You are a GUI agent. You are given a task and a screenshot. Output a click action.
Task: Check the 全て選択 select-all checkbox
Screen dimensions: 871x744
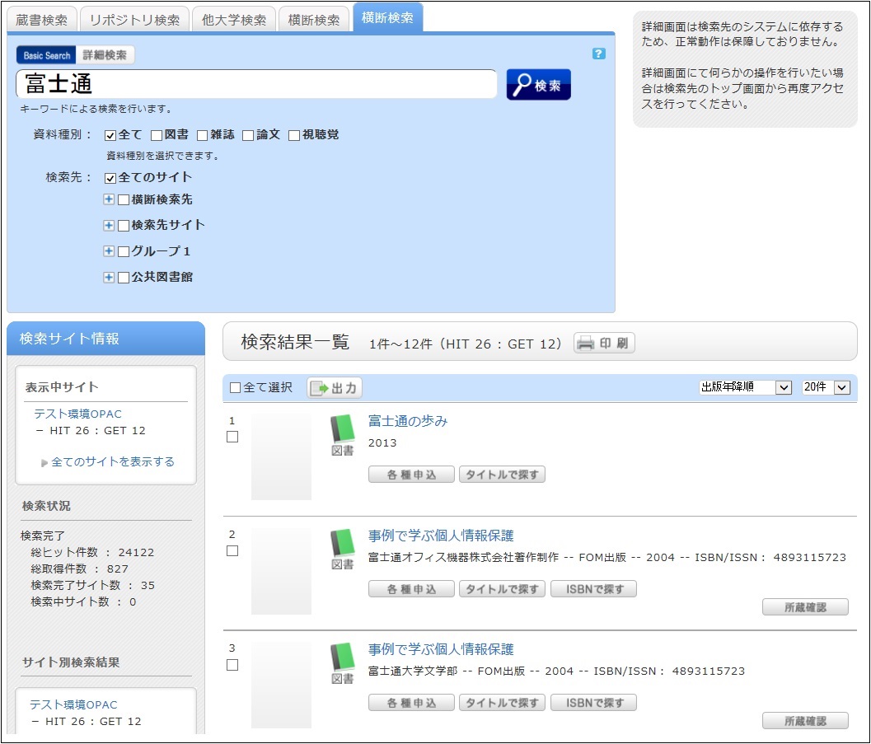point(235,387)
